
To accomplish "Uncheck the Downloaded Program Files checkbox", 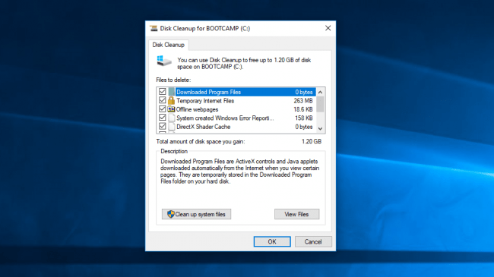I will [x=162, y=92].
